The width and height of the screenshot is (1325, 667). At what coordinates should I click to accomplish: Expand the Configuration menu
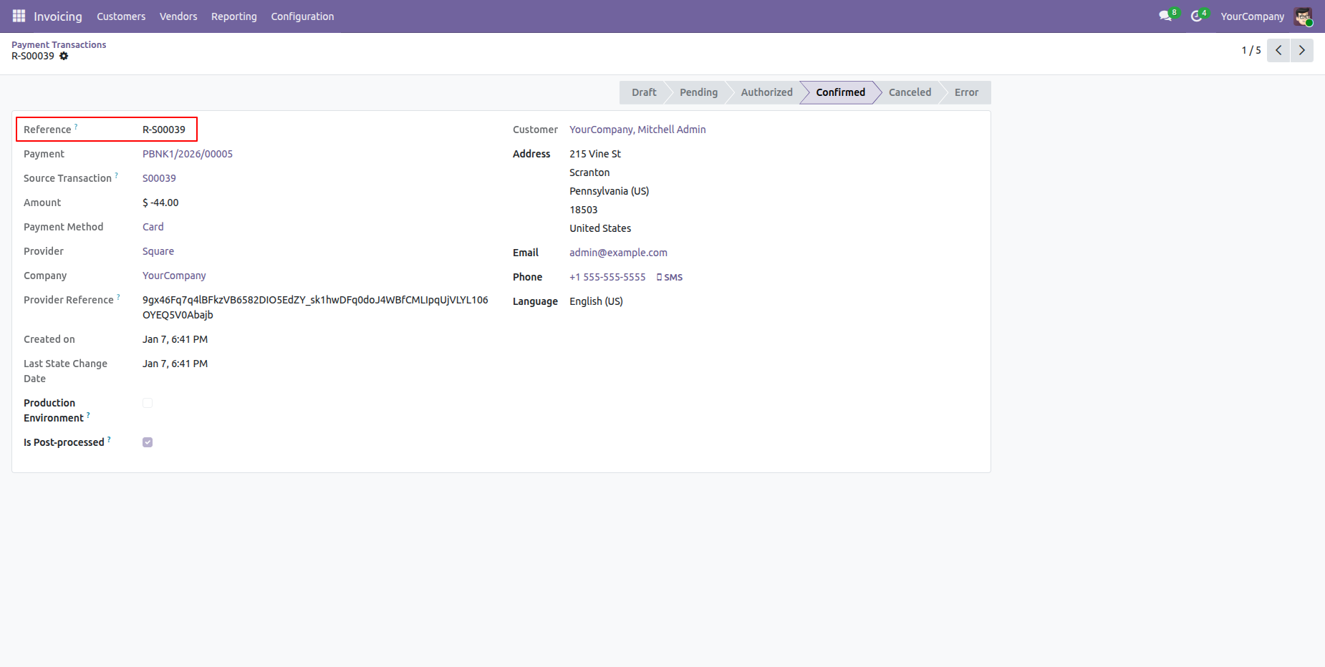(302, 16)
